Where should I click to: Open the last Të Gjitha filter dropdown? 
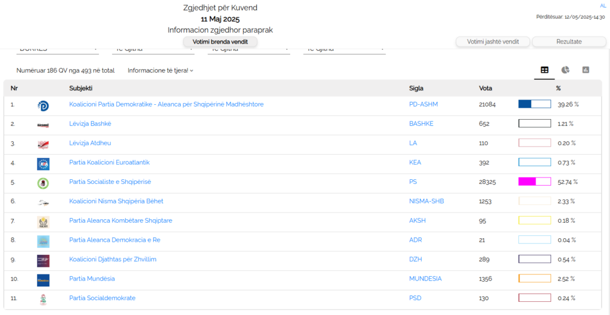pos(344,49)
